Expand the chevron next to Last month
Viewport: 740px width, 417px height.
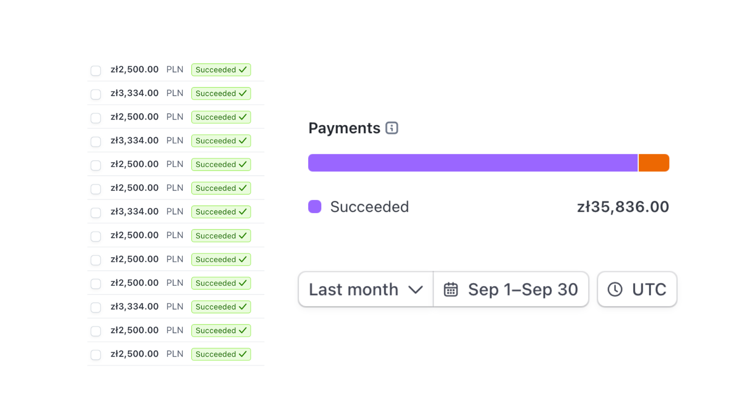(416, 289)
